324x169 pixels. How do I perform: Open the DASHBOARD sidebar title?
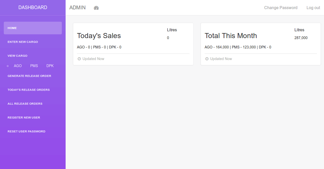pyautogui.click(x=33, y=8)
